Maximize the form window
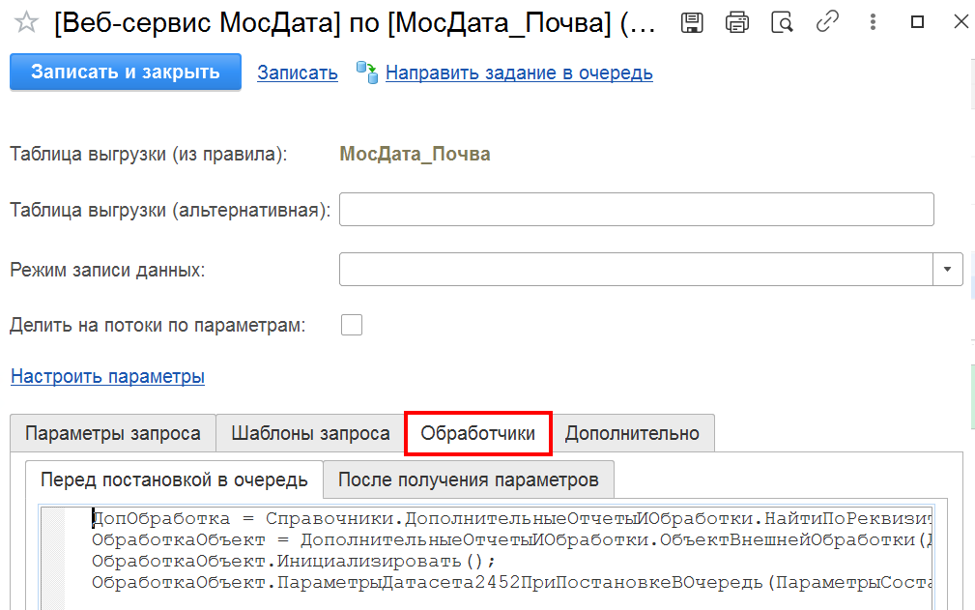975x610 pixels. (918, 22)
